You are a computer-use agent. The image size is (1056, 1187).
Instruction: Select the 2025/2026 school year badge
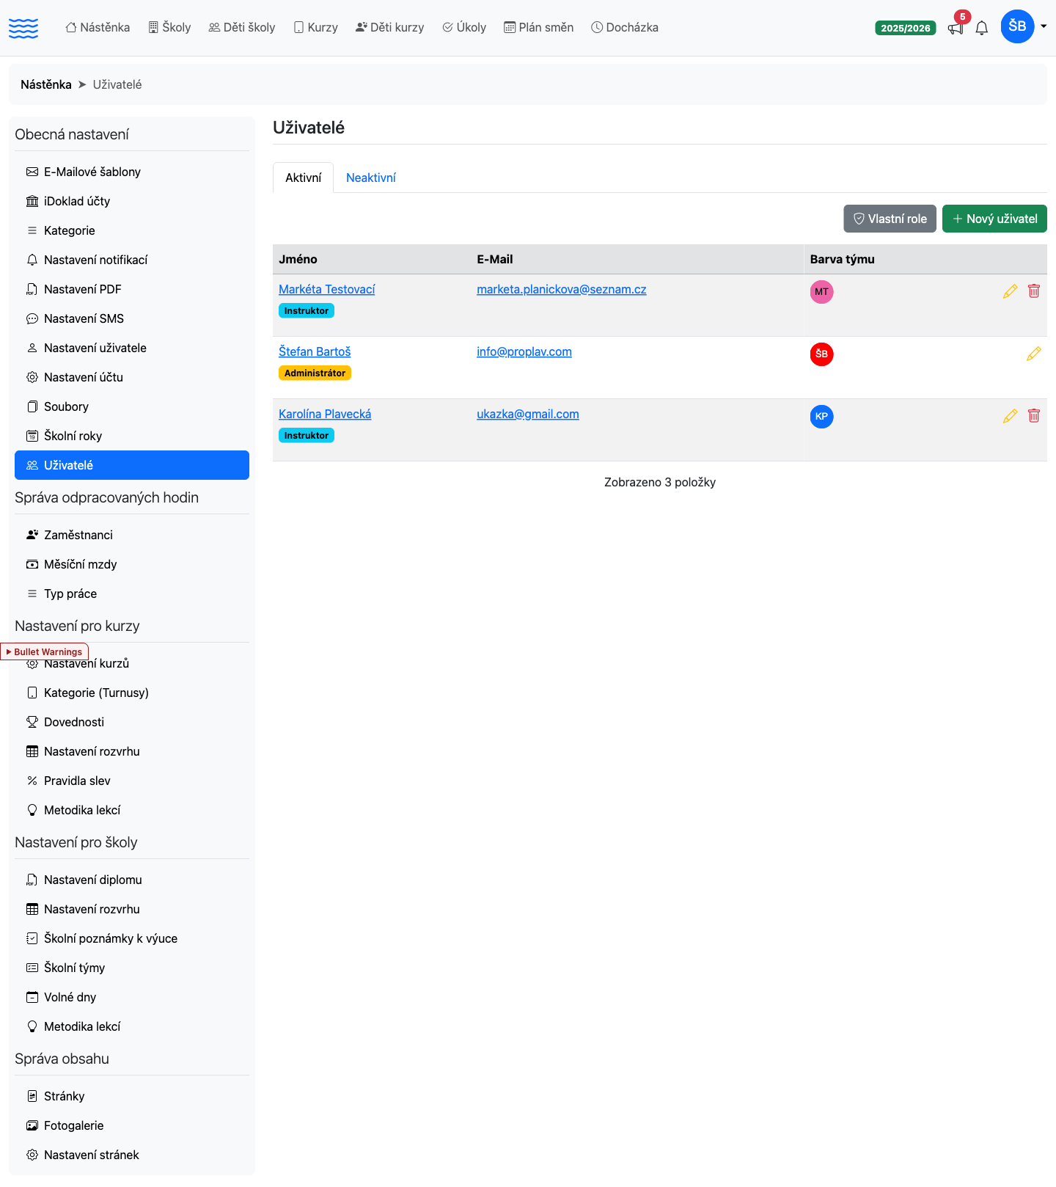[x=906, y=28]
